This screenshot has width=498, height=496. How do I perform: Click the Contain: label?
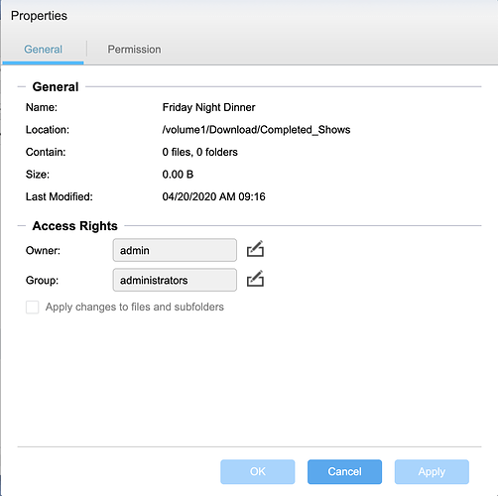pos(46,152)
